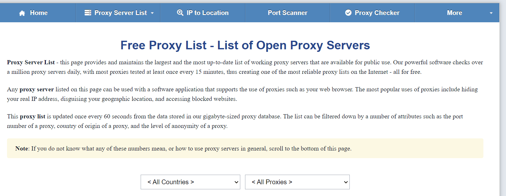Expand the More menu caret arrow
The width and height of the screenshot is (506, 196).
491,13
